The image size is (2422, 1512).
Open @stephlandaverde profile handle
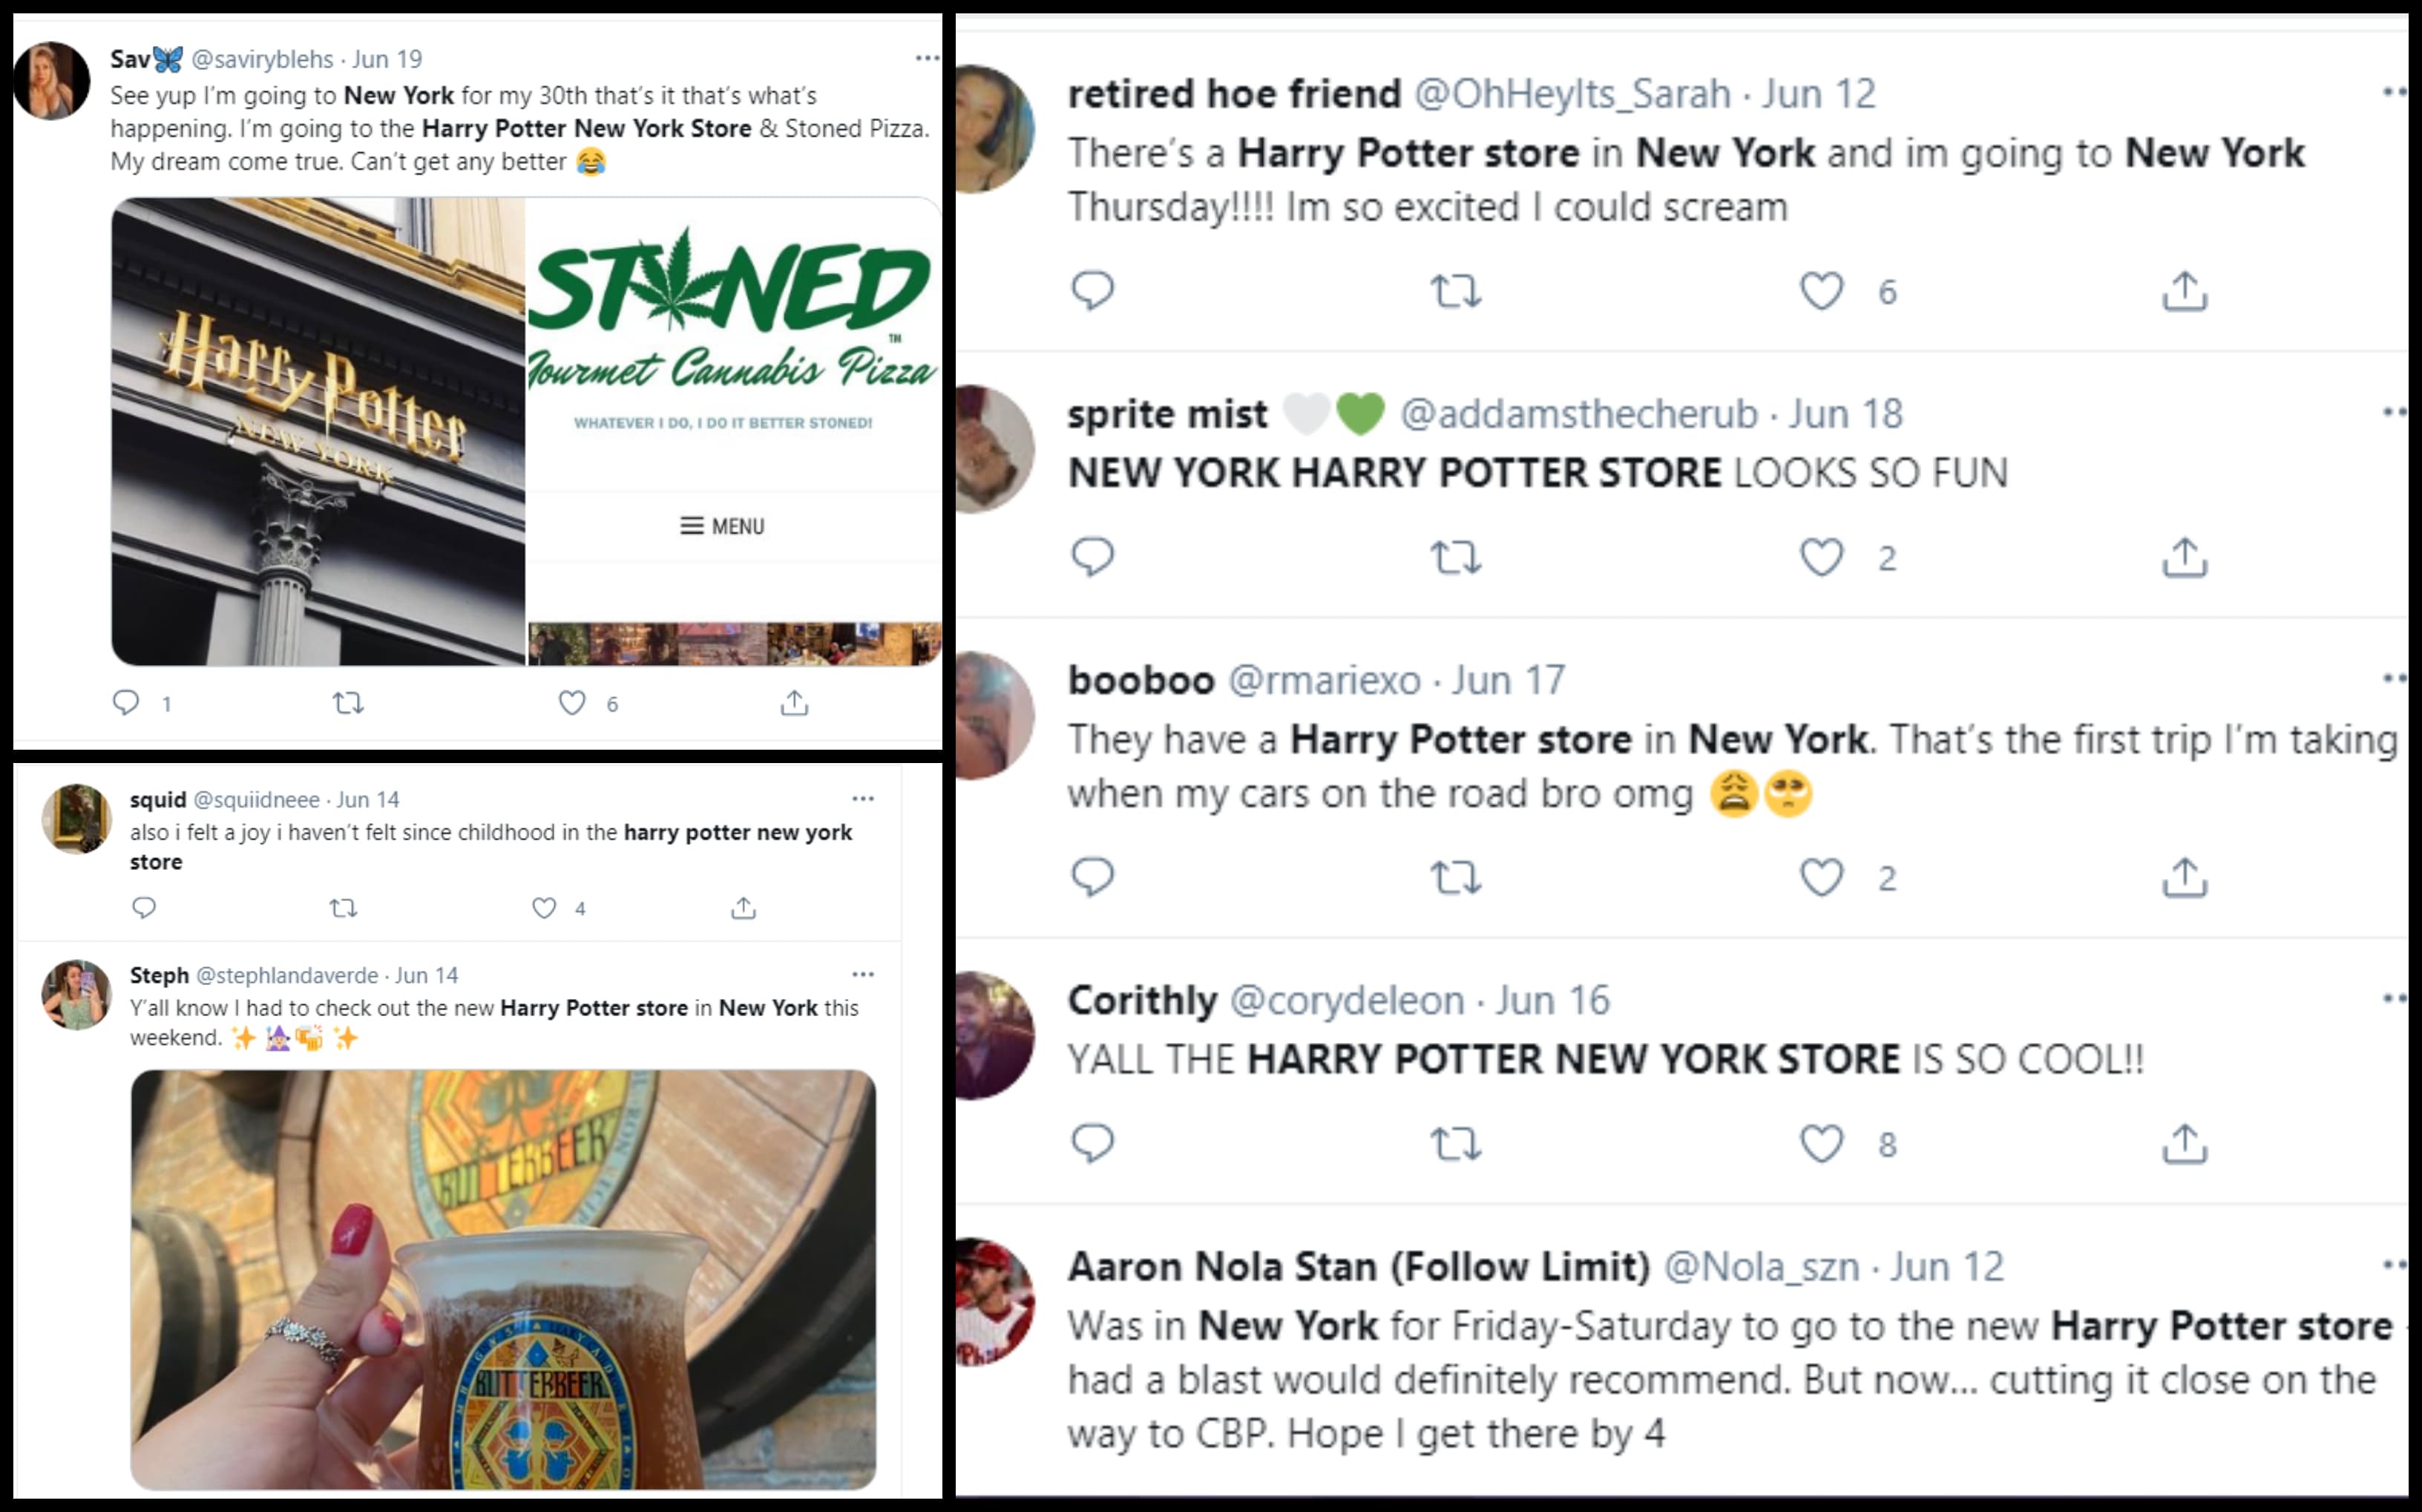(x=287, y=975)
